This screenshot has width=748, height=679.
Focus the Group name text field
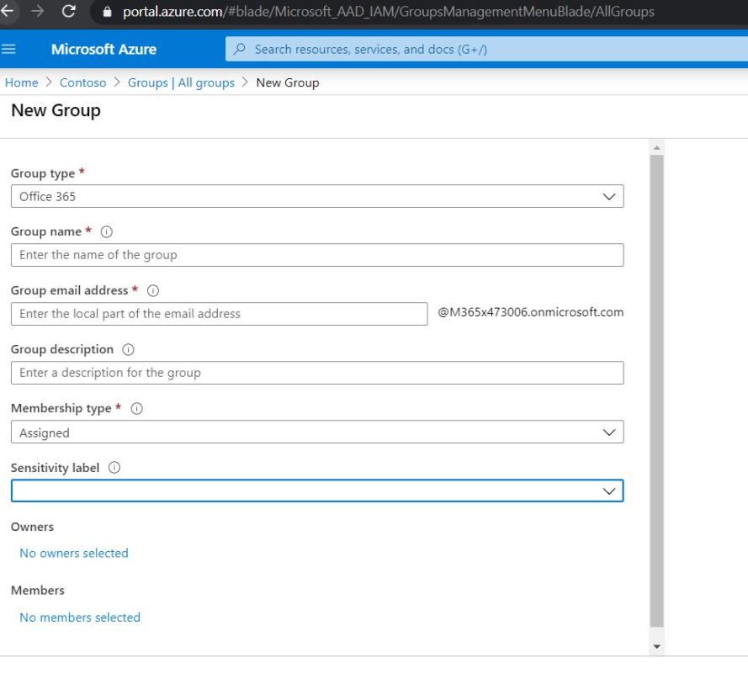click(317, 255)
